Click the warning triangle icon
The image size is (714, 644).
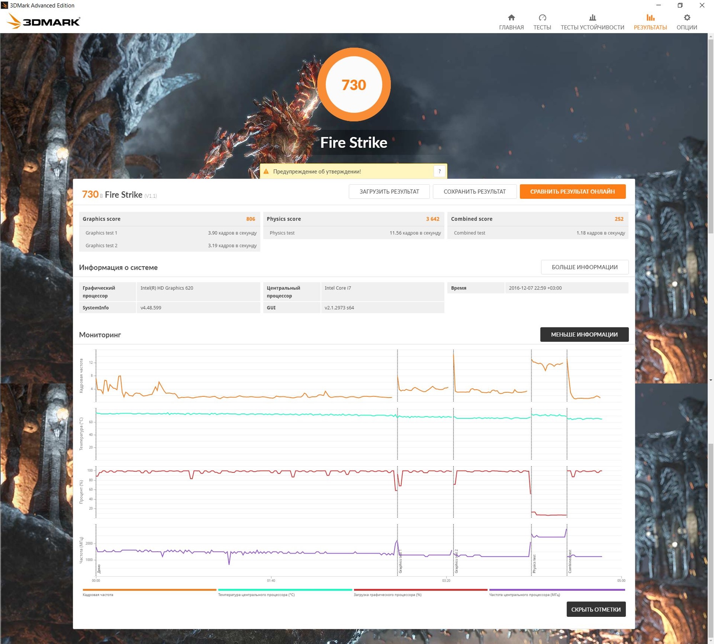(x=266, y=172)
